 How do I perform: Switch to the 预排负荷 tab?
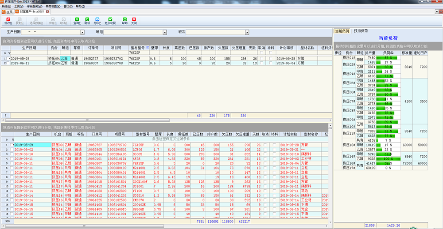tap(361, 31)
